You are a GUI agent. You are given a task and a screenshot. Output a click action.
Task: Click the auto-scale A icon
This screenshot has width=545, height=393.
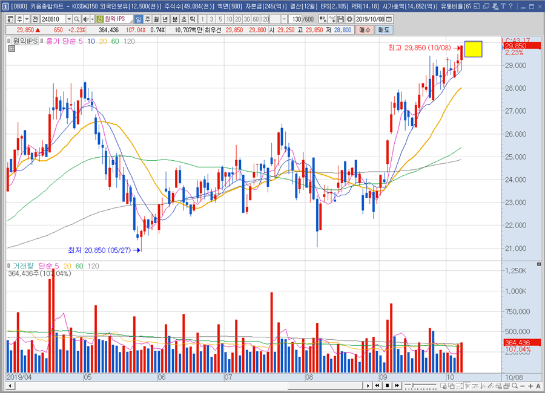point(538,386)
